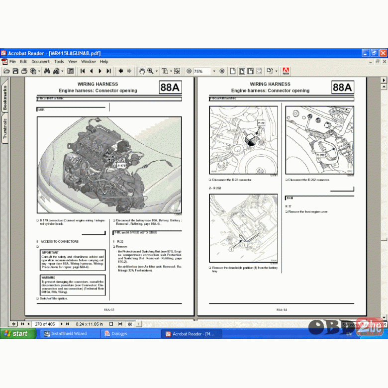Click the Save a copy floppy icon

click(15, 71)
